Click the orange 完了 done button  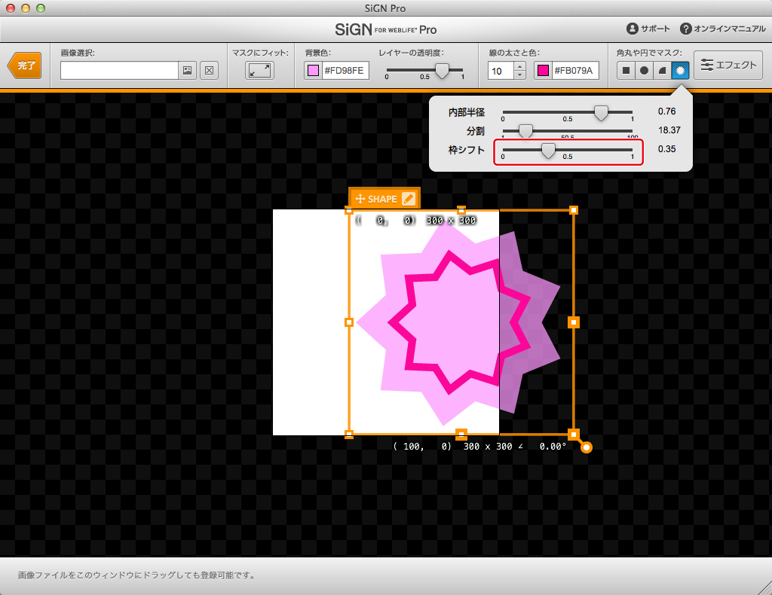point(25,66)
